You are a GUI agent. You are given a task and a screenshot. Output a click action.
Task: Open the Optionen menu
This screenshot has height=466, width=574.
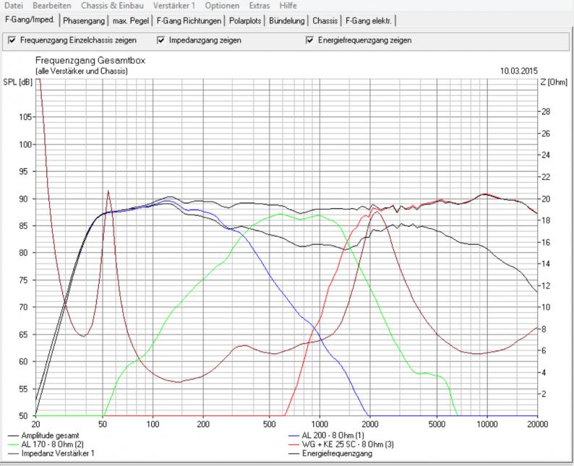(x=221, y=5)
